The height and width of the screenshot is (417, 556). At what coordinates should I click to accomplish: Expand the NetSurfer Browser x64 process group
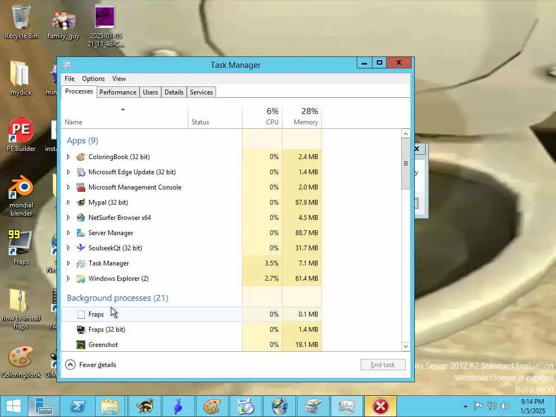(68, 218)
